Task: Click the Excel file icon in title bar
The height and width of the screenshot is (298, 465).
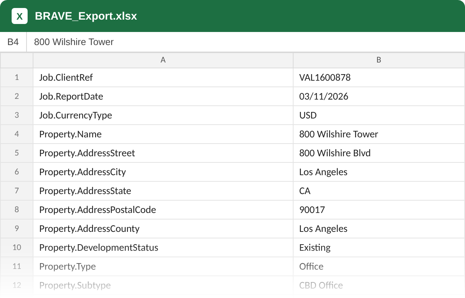Action: (20, 16)
